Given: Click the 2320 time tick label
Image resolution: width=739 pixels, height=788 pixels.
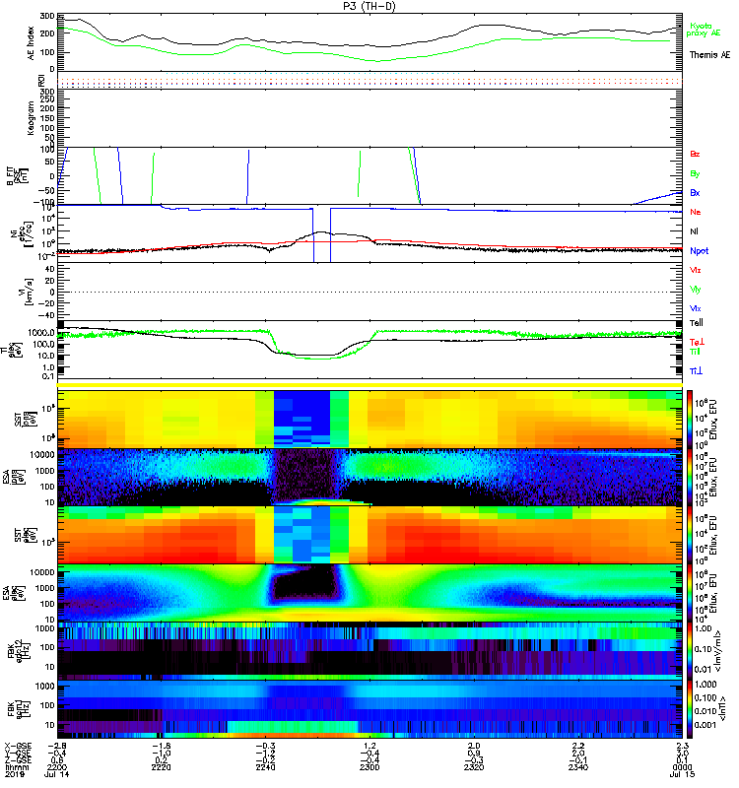Looking at the screenshot, I should 474,767.
